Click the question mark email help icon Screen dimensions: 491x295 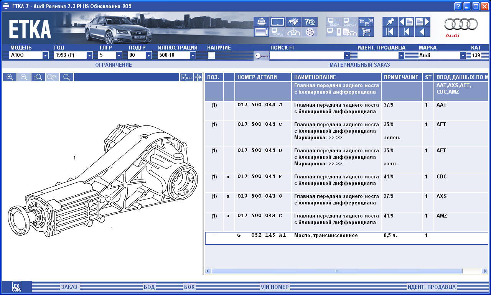(x=310, y=22)
